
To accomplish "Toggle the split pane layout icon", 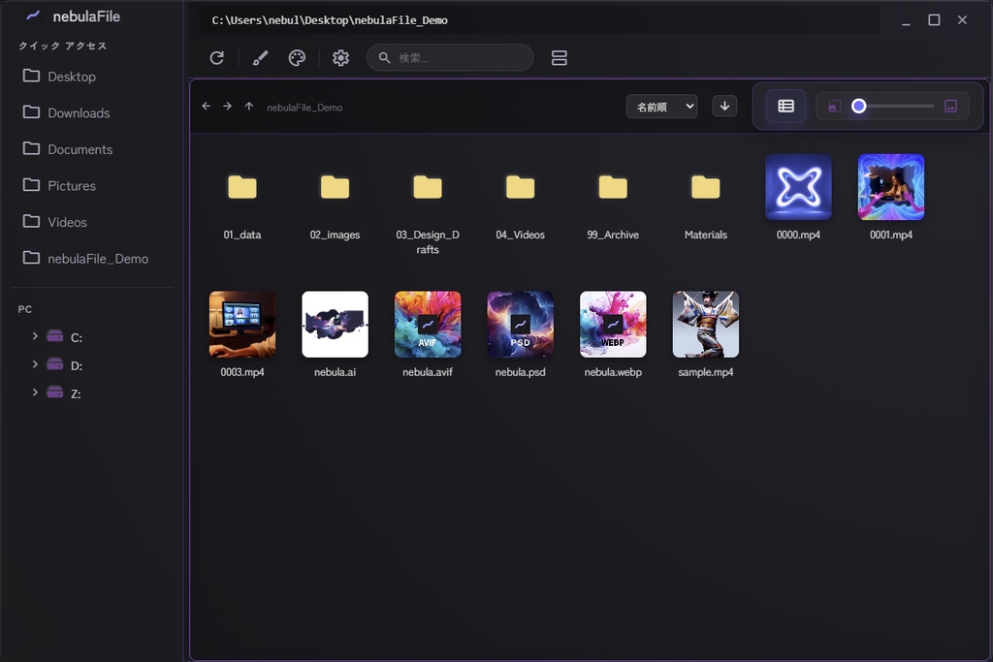I will point(559,58).
